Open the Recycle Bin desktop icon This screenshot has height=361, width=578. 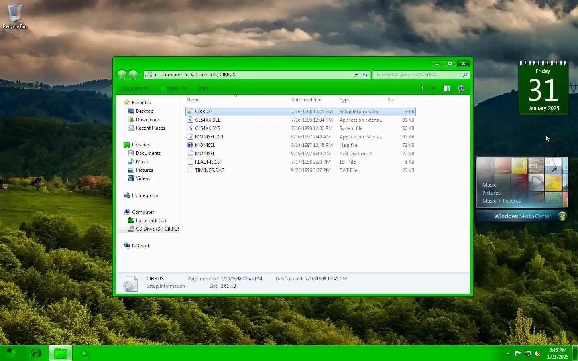(15, 16)
